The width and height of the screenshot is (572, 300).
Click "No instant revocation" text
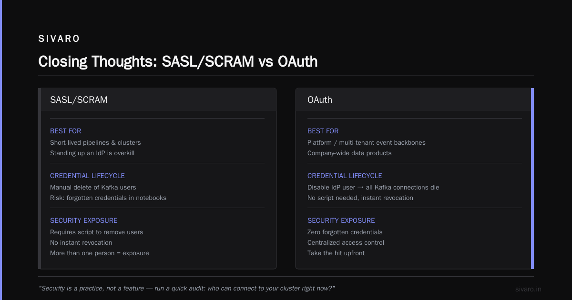click(81, 242)
